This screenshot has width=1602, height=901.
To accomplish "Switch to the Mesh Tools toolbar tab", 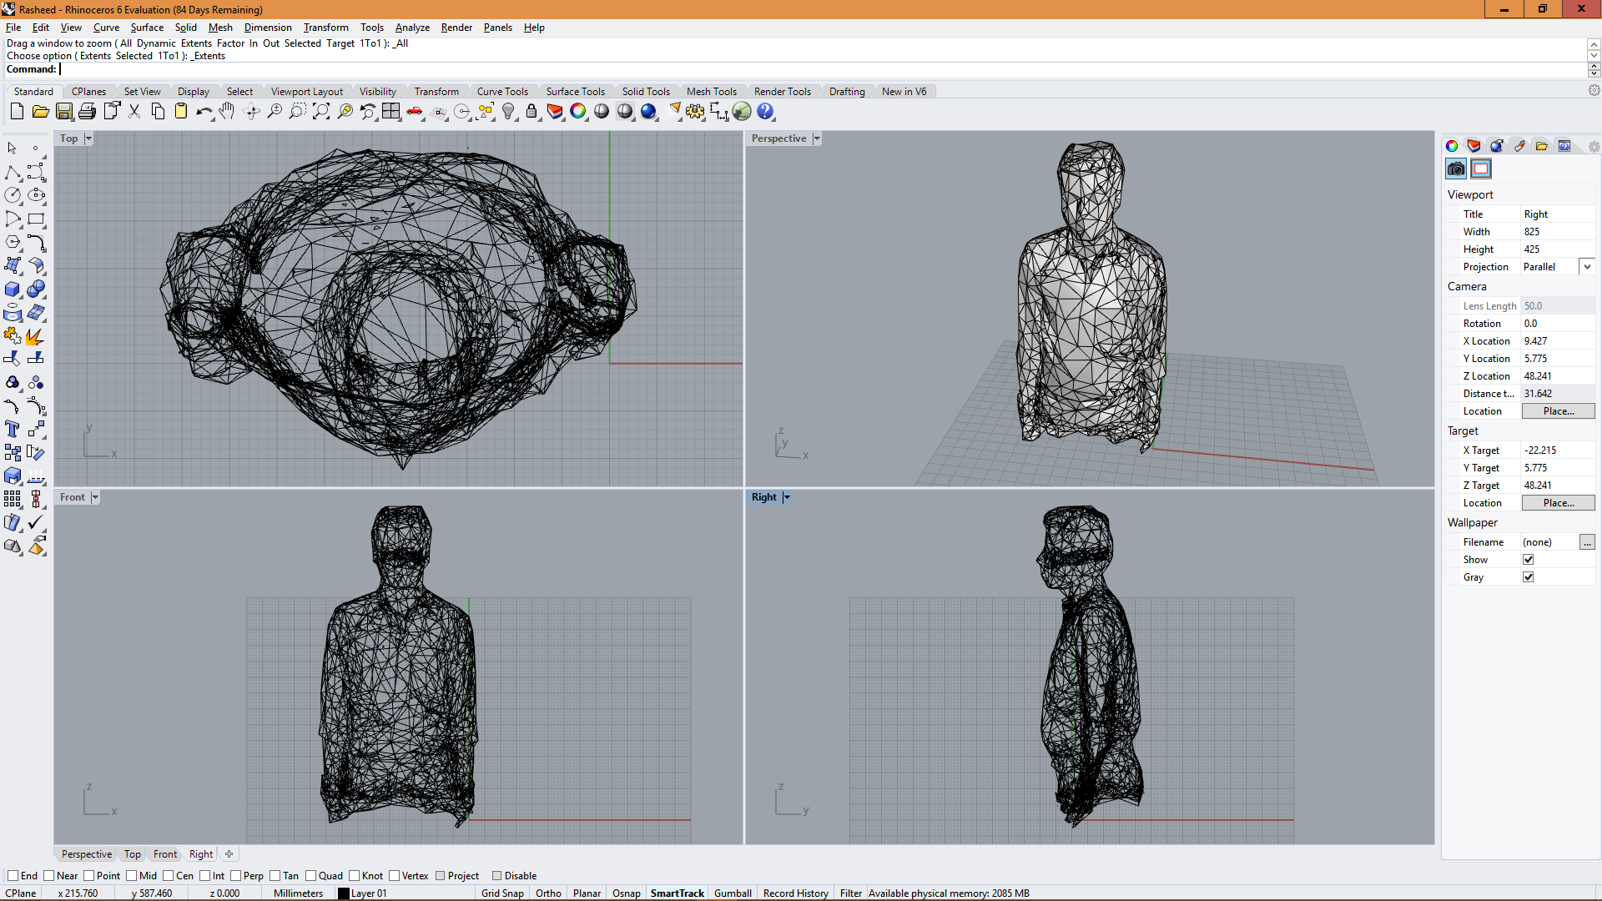I will (711, 92).
